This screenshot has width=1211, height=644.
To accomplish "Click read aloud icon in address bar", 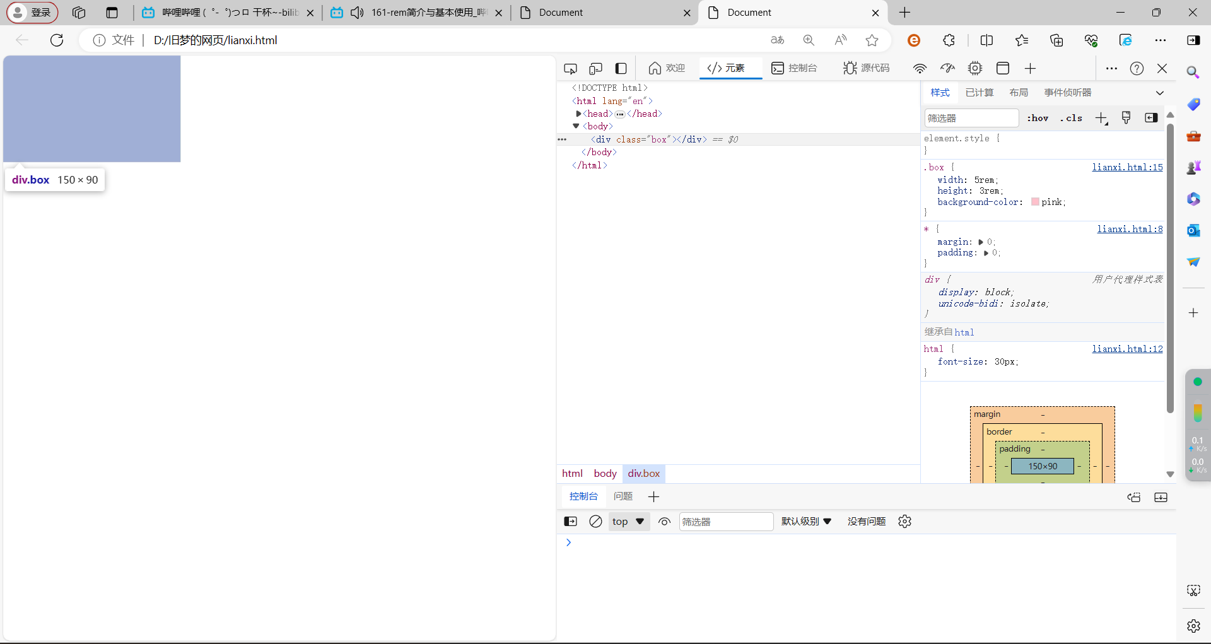I will [x=840, y=40].
